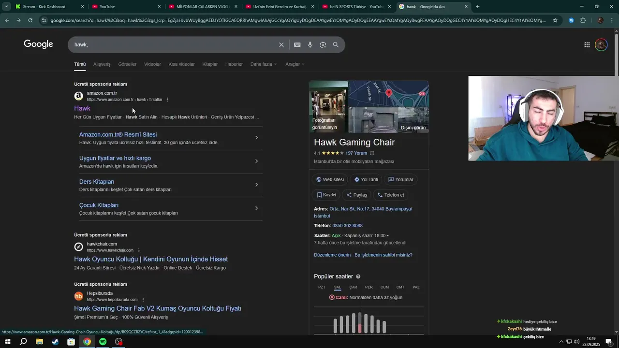Open Spotify from the taskbar
This screenshot has width=619, height=348.
coord(103,342)
